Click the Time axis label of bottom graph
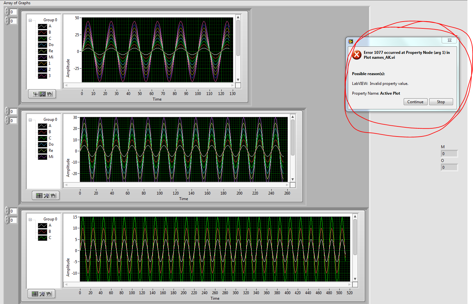473x304 pixels. pos(215,298)
